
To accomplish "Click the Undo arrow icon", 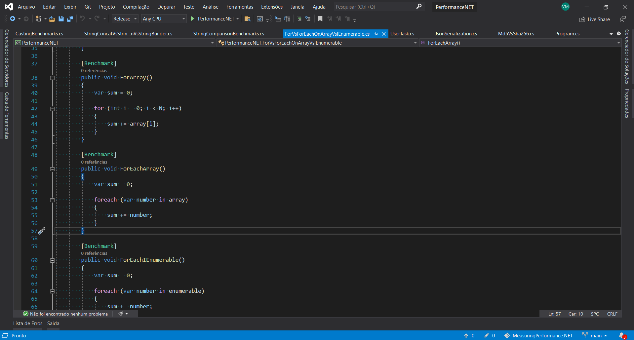I will (x=82, y=19).
